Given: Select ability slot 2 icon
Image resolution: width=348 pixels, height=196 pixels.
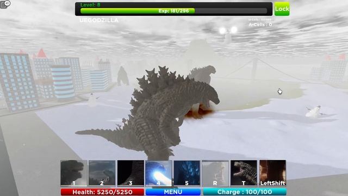Looking at the screenshot, I should coord(102,173).
